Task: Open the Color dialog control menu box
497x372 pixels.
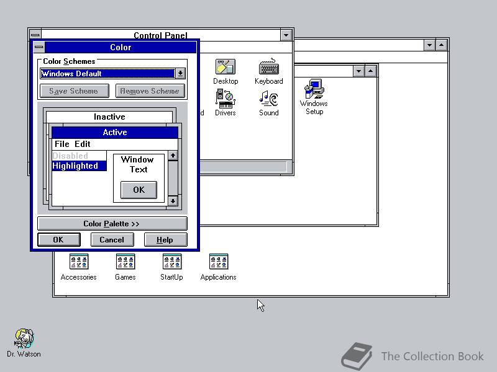Action: (x=39, y=47)
